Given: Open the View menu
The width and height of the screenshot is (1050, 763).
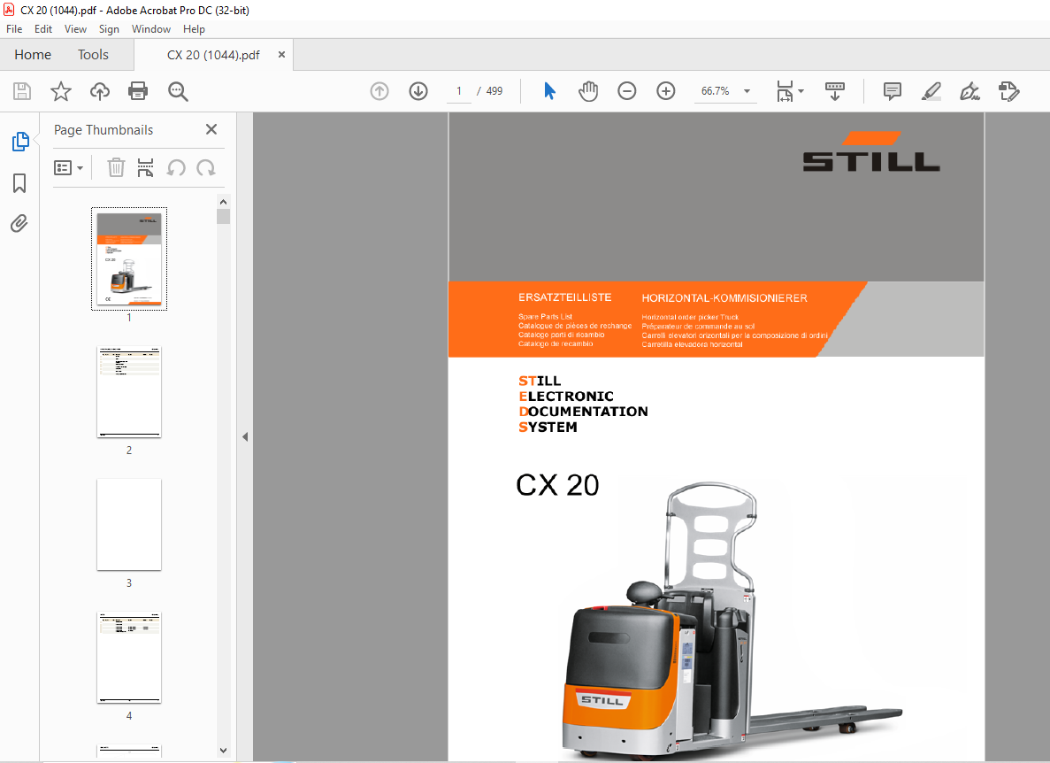Looking at the screenshot, I should tap(75, 29).
